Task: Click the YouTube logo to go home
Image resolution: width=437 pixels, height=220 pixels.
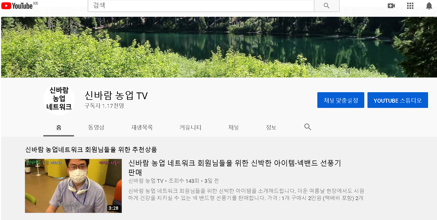Action: pos(17,6)
